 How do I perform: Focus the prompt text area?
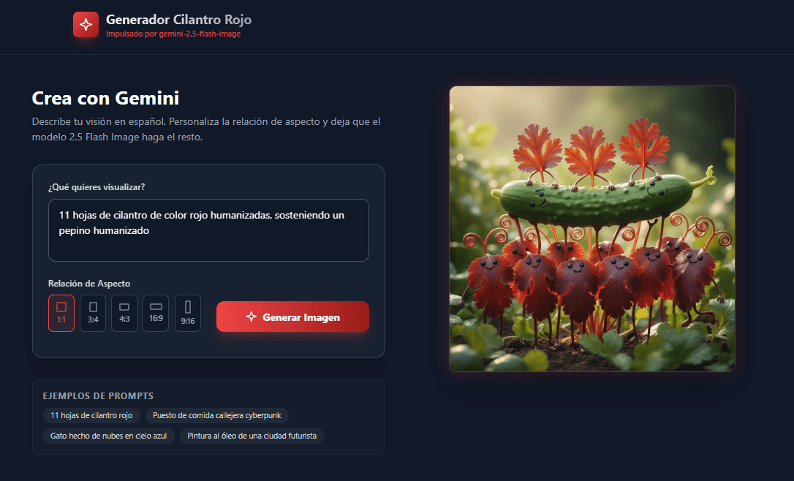(208, 230)
